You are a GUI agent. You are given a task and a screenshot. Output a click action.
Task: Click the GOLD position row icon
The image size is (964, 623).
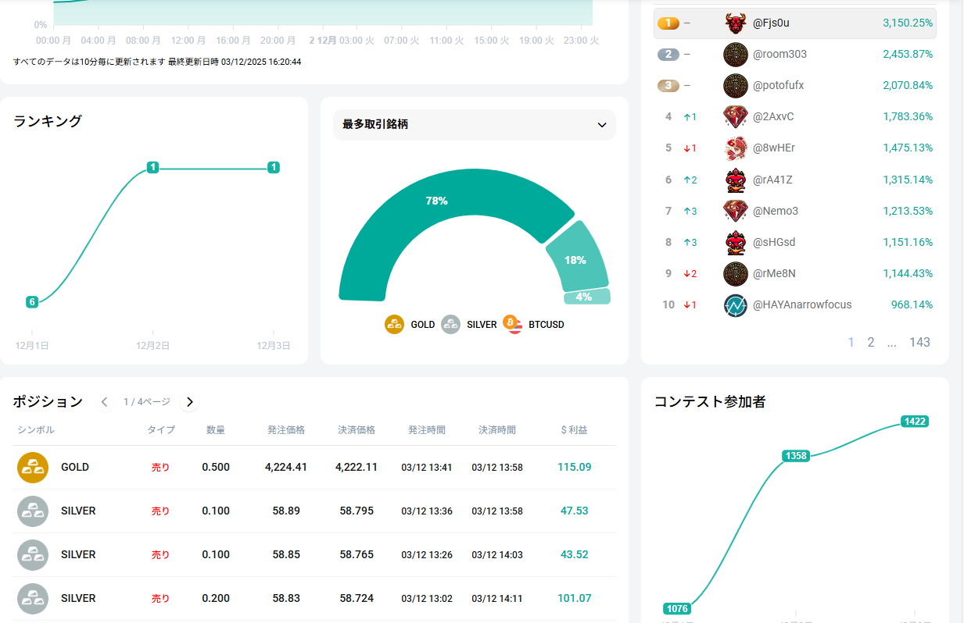[x=33, y=468]
